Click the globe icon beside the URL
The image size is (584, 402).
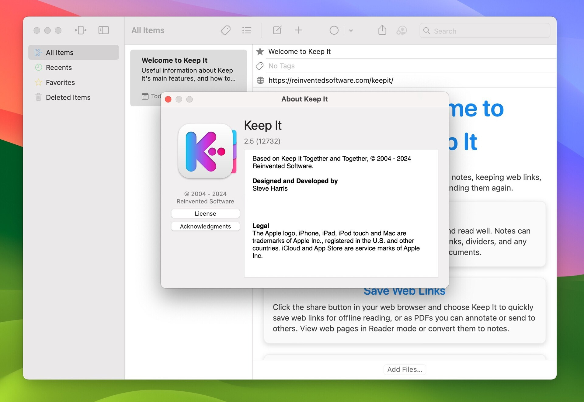pyautogui.click(x=260, y=80)
